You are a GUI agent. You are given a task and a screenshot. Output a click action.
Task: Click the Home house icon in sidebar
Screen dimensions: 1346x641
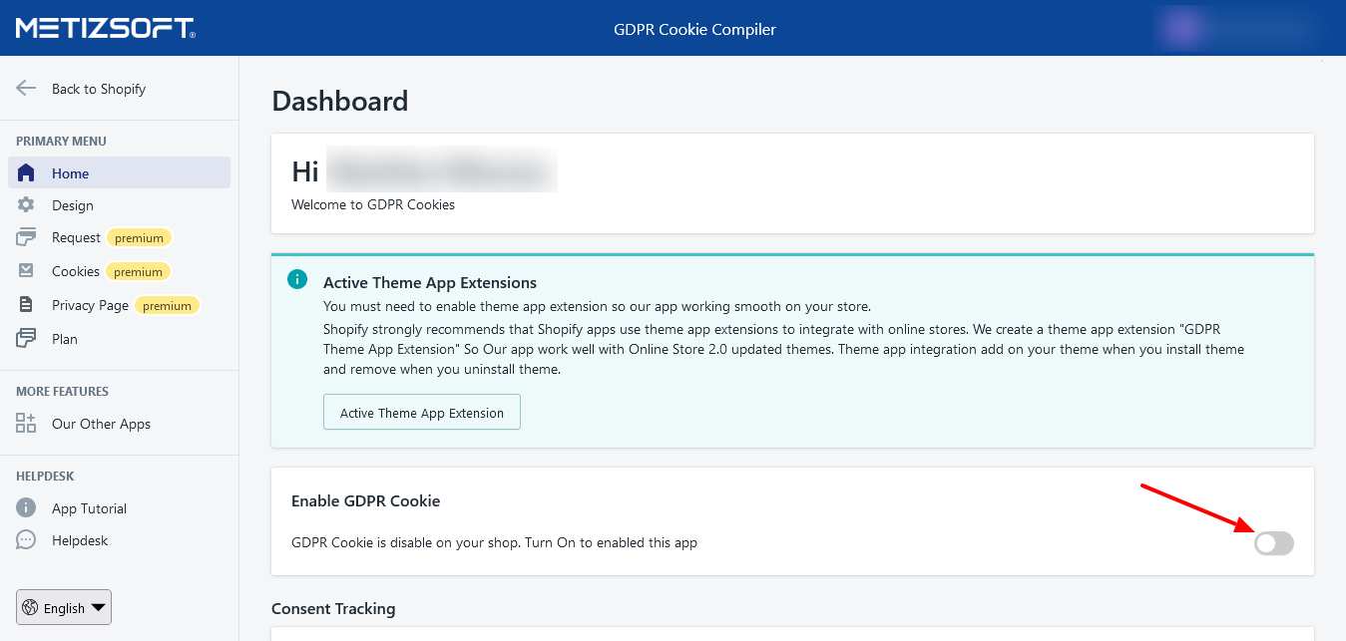27,173
